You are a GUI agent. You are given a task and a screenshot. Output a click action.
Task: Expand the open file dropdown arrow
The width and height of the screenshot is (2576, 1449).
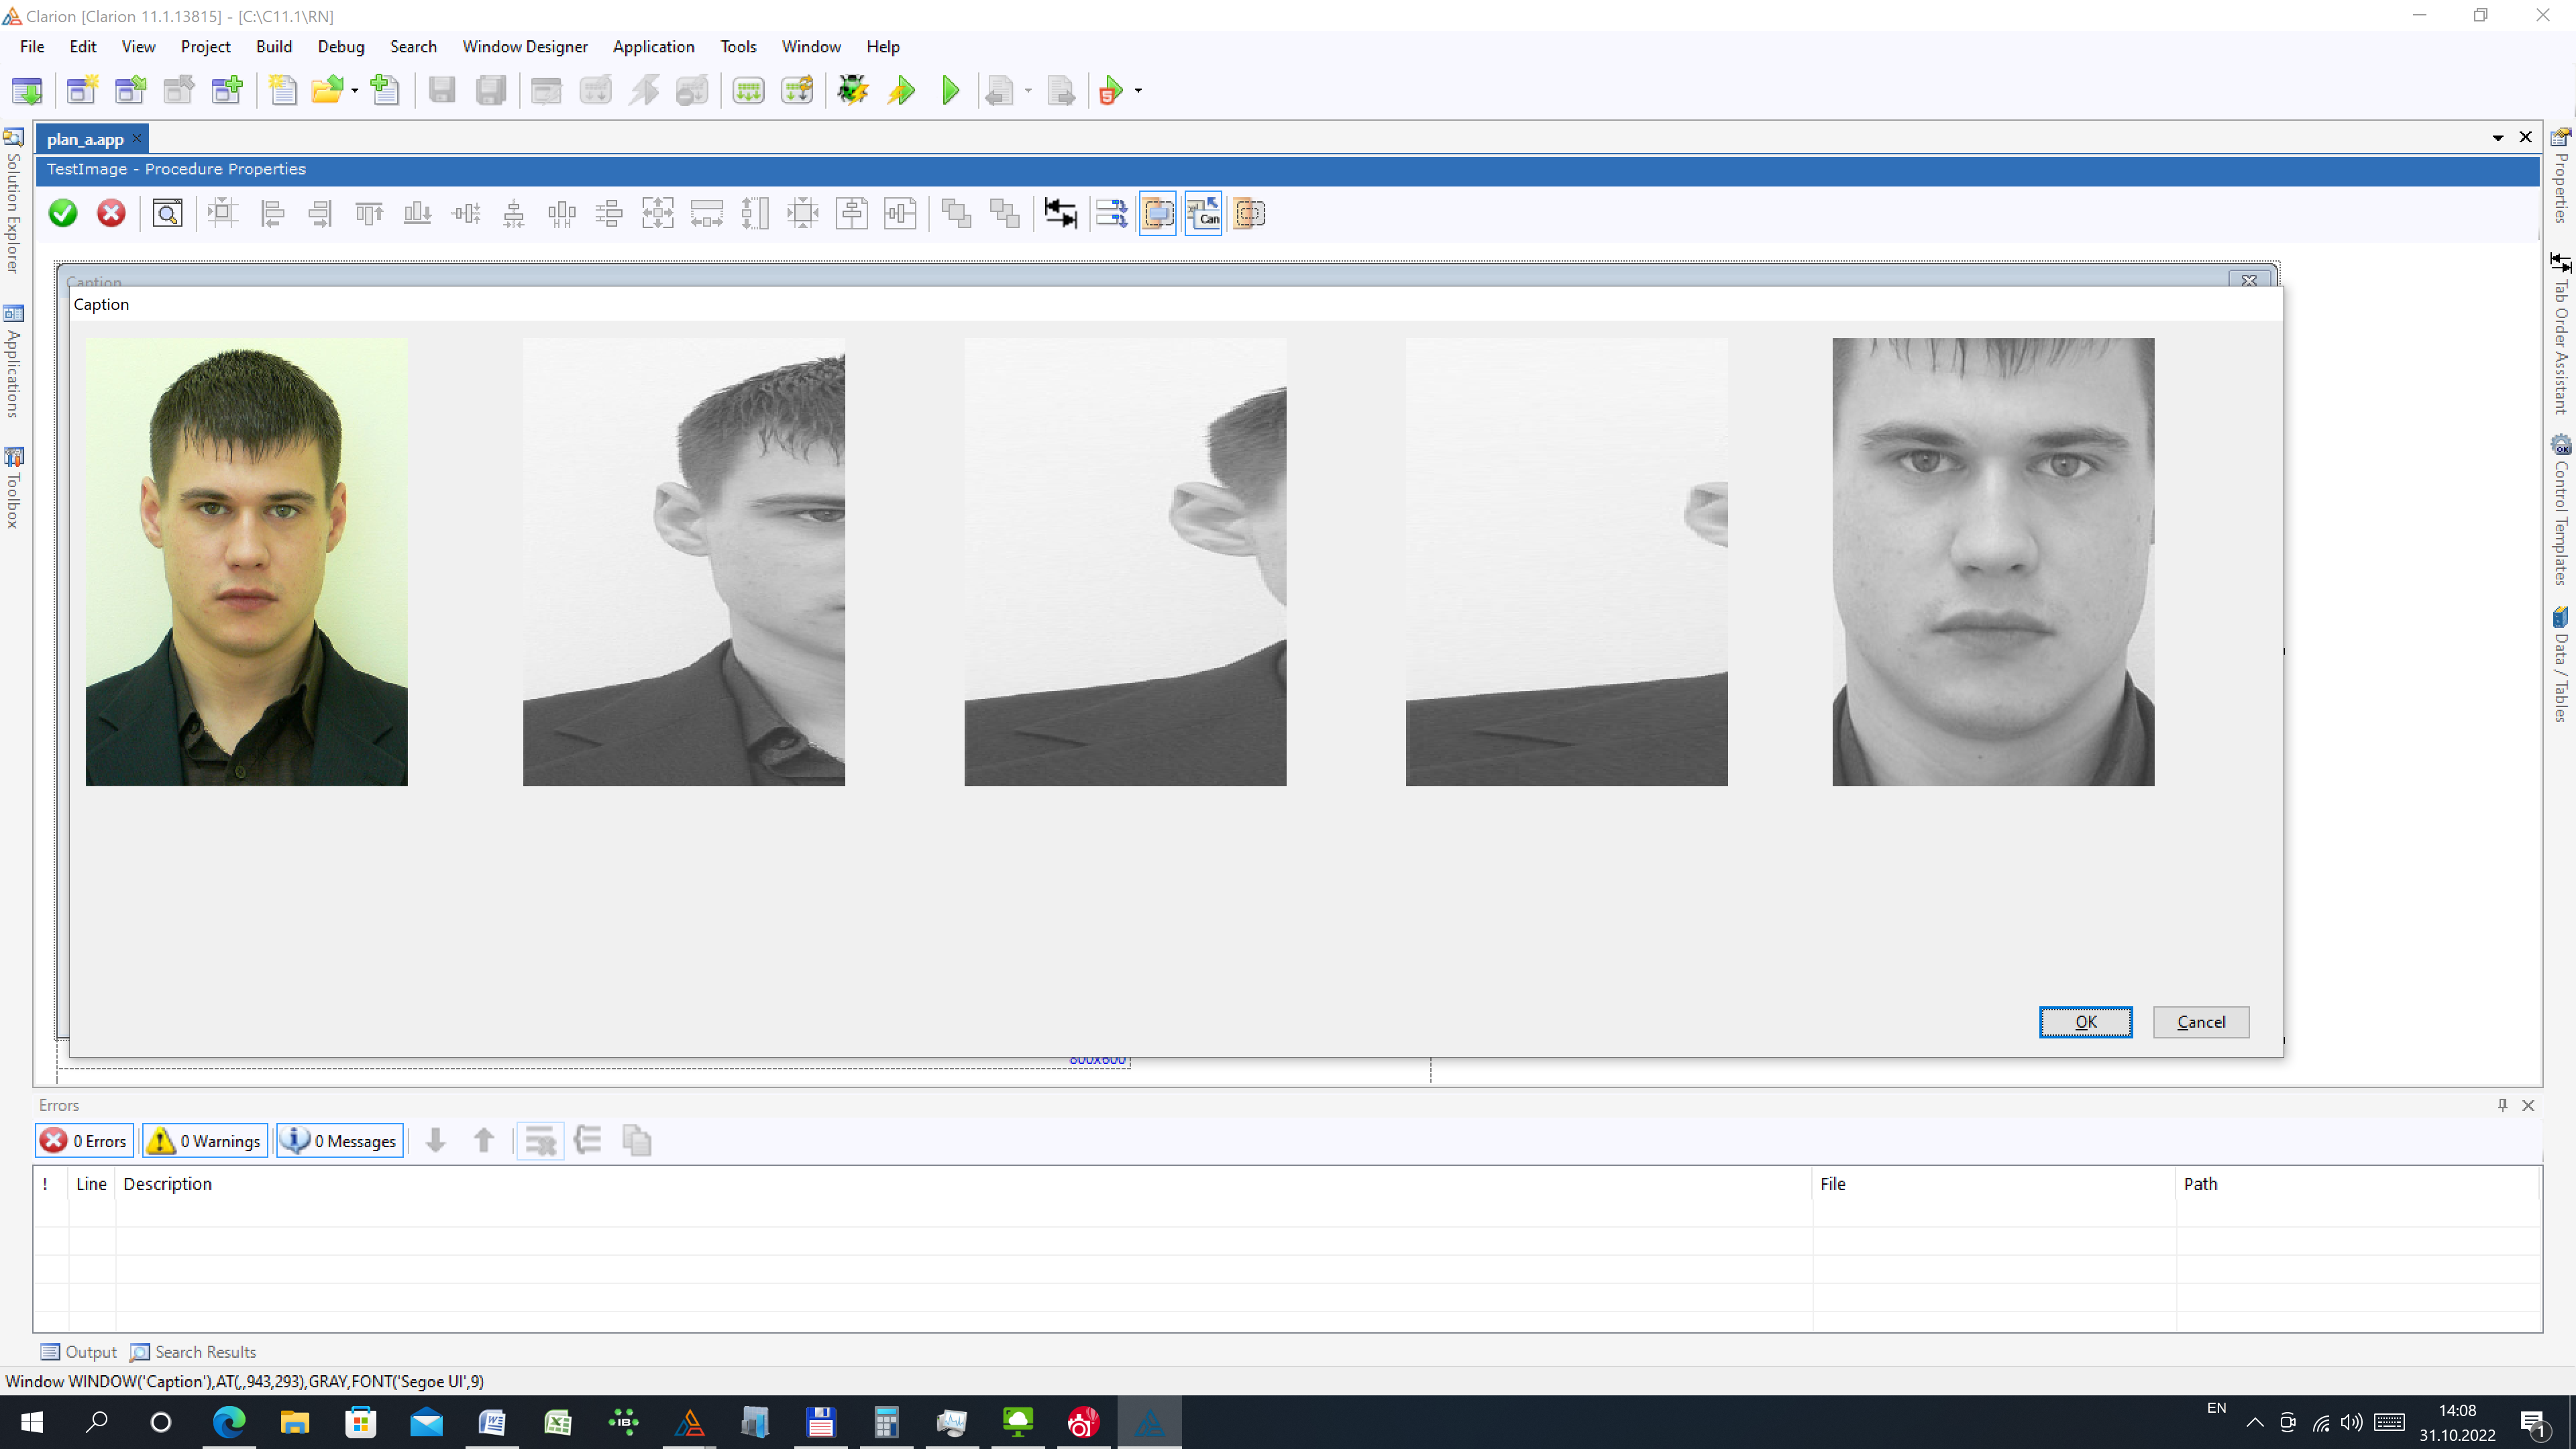tap(355, 91)
